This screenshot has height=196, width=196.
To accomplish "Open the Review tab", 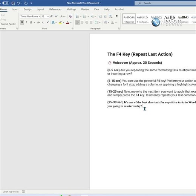I will 85,9.
